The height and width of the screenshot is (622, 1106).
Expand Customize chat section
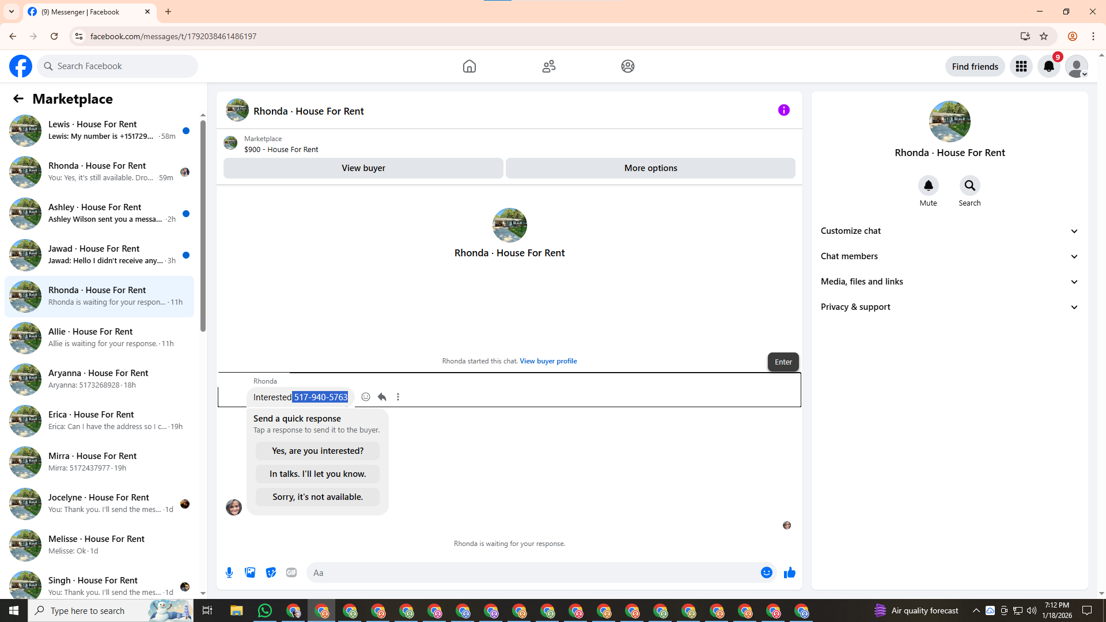(949, 231)
